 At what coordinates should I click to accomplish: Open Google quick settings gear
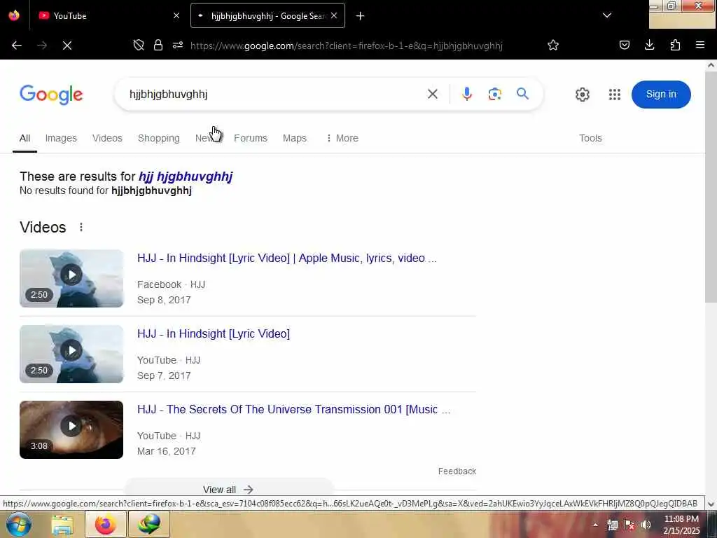582,95
